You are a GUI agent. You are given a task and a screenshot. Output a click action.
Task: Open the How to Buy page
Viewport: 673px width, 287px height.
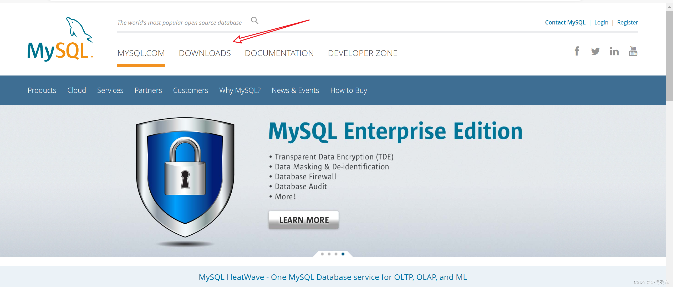(x=349, y=90)
